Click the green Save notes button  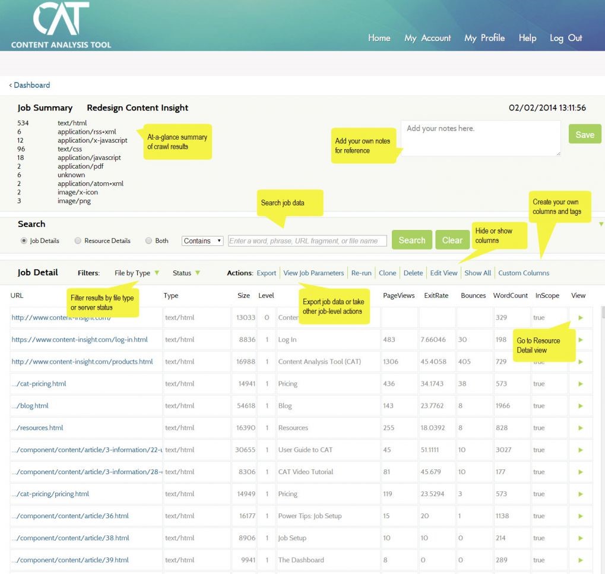[585, 134]
